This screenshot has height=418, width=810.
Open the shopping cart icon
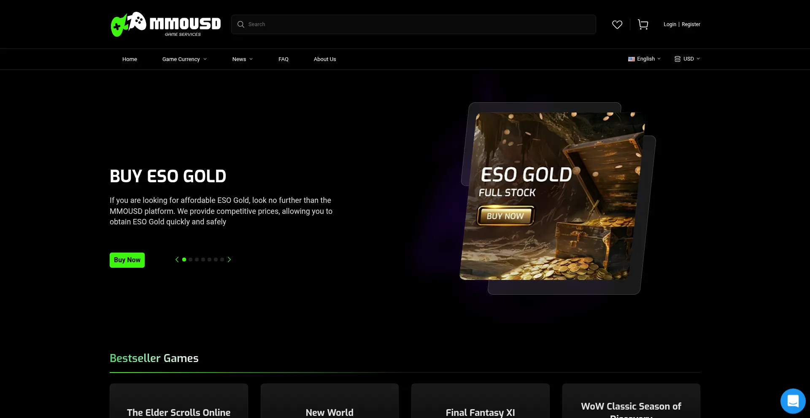click(x=643, y=24)
